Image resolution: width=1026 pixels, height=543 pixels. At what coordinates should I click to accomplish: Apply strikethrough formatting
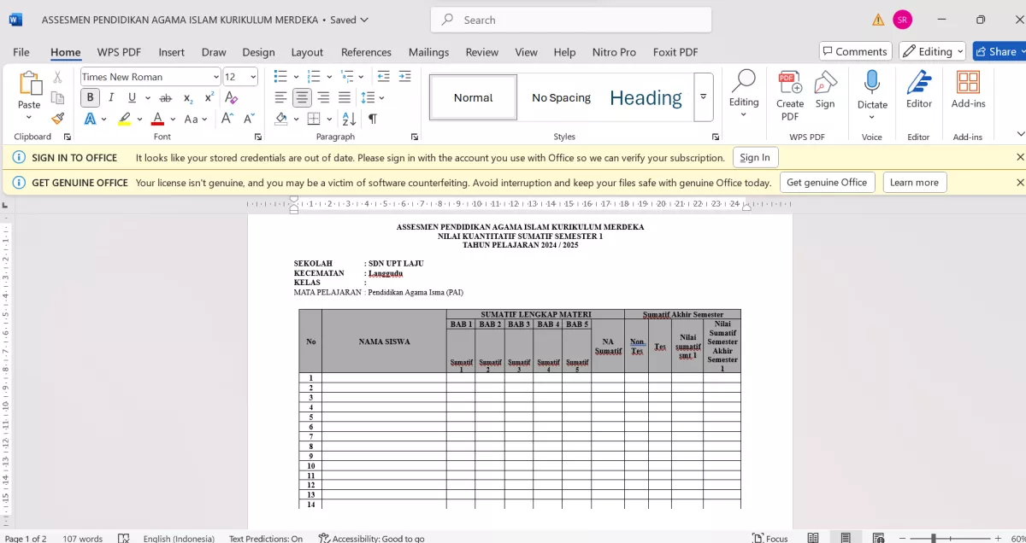click(166, 98)
